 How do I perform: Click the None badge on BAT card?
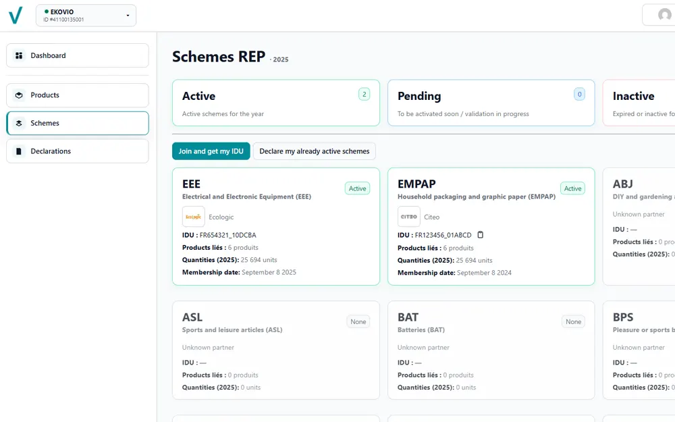(x=573, y=321)
